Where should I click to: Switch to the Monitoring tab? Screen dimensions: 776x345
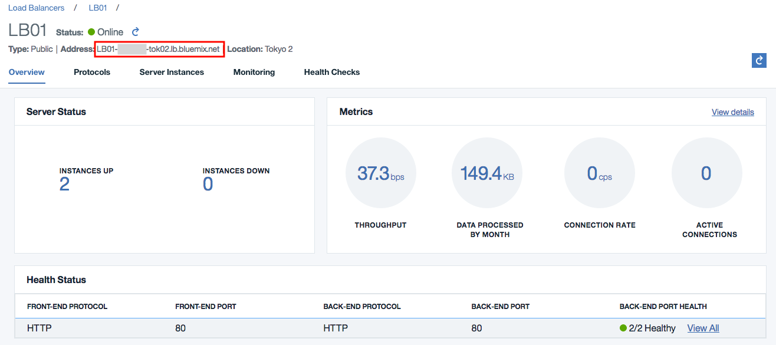pos(254,72)
